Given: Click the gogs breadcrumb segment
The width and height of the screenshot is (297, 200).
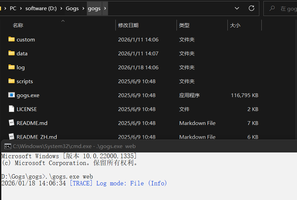Looking at the screenshot, I should pos(94,8).
